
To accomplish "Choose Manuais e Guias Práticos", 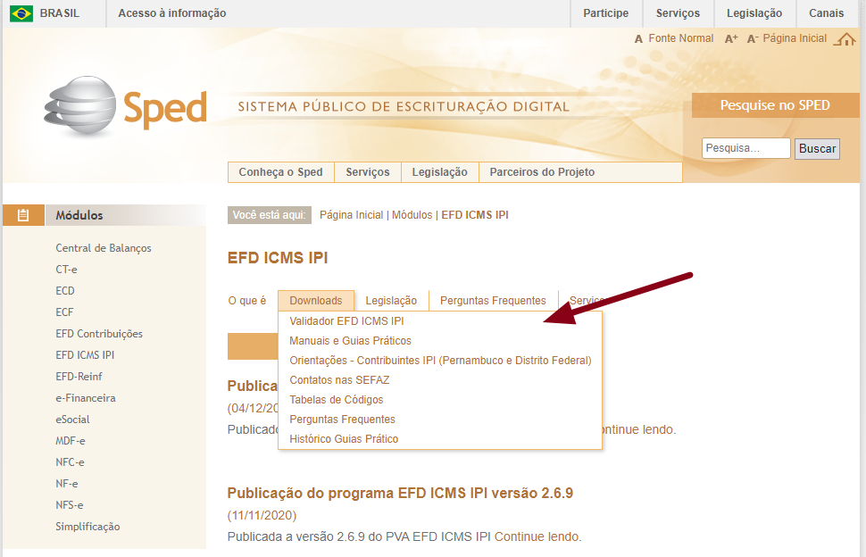I will pyautogui.click(x=350, y=341).
